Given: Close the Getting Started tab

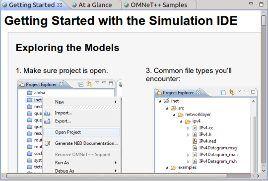Looking at the screenshot, I should tap(60, 5).
